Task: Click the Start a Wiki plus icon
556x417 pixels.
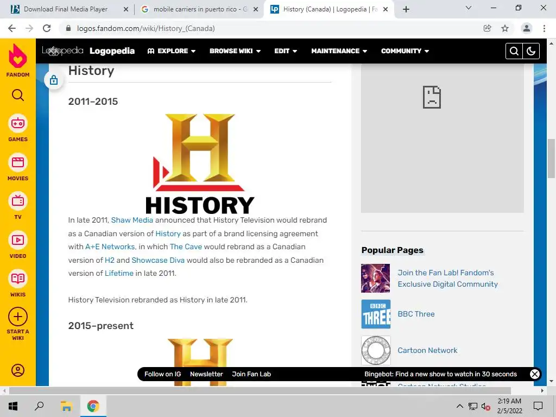Action: pos(18,317)
